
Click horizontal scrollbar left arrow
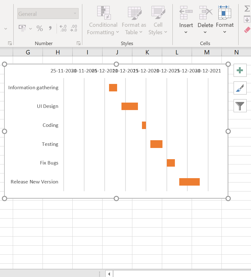(x=109, y=274)
